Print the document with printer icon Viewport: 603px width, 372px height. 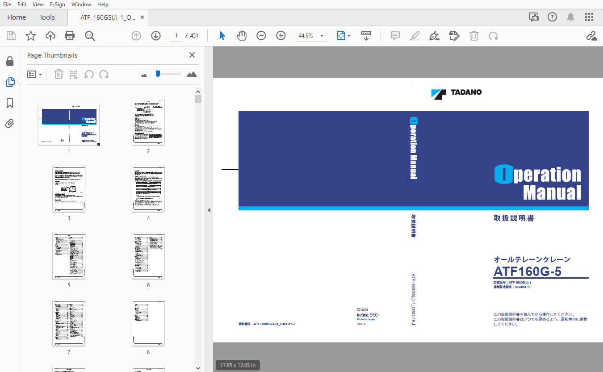click(70, 36)
